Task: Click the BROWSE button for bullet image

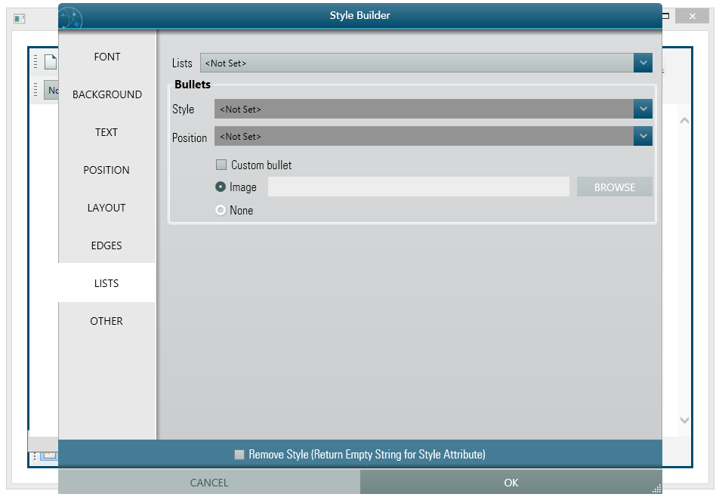Action: pyautogui.click(x=614, y=187)
